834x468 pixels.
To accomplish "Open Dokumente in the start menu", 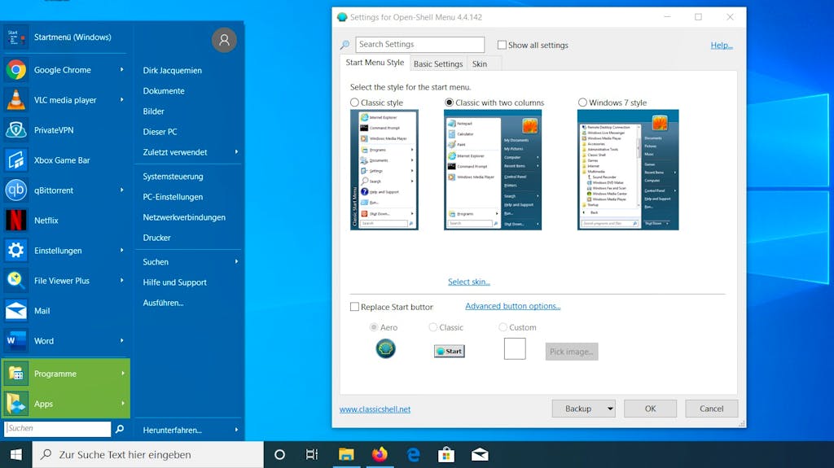I will pos(164,91).
